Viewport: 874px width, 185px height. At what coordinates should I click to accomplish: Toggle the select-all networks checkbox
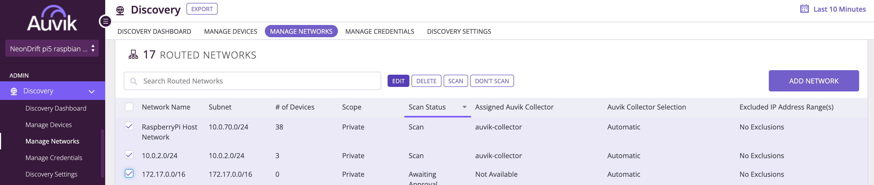tap(129, 107)
